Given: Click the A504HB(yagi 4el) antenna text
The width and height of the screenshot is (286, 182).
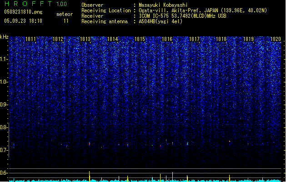Looking at the screenshot, I should 161,21.
